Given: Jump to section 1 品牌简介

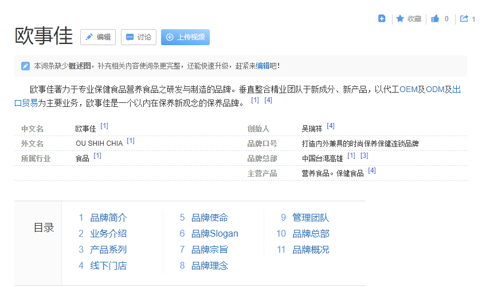Looking at the screenshot, I should [x=108, y=218].
